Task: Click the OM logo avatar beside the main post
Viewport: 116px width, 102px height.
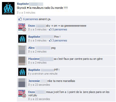Action: click(8, 8)
